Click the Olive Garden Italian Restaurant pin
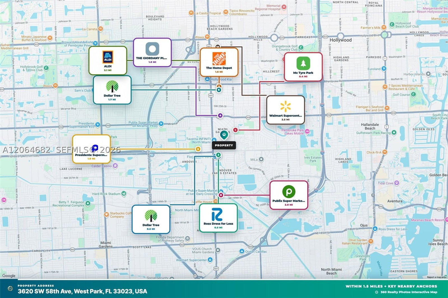Screen dimensions: 448x298 (x=371, y=241)
